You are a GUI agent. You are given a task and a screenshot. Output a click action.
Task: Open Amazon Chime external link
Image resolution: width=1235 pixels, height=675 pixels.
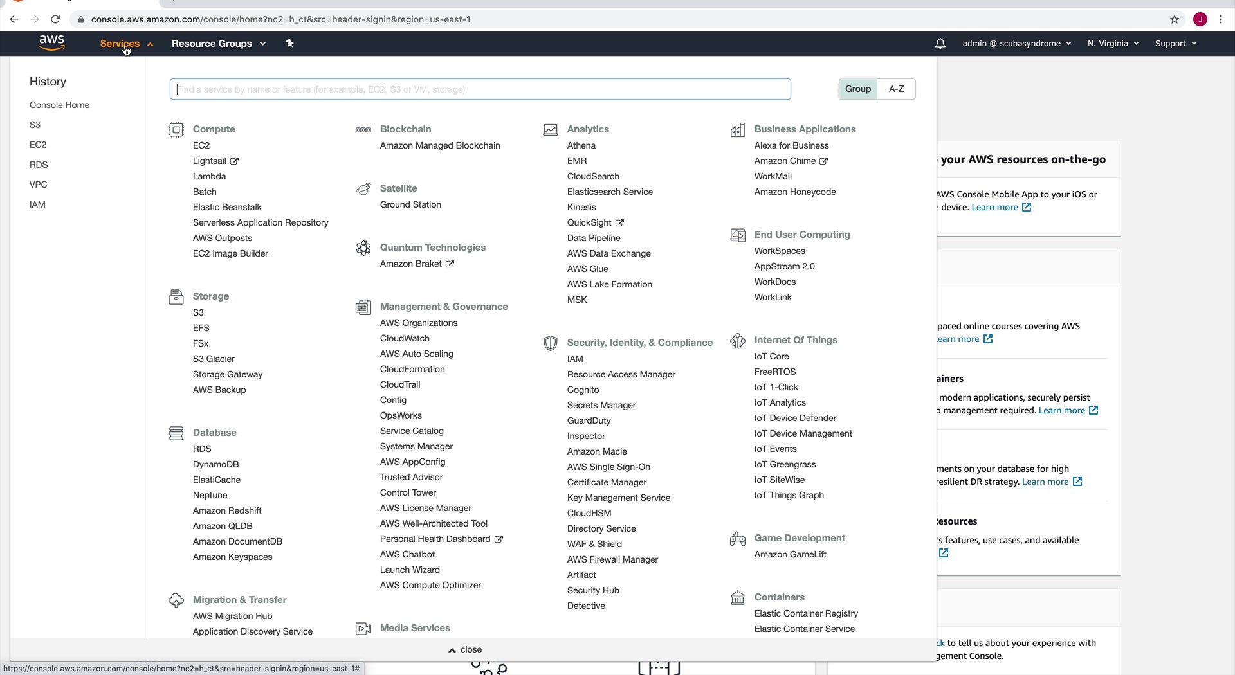coord(791,161)
